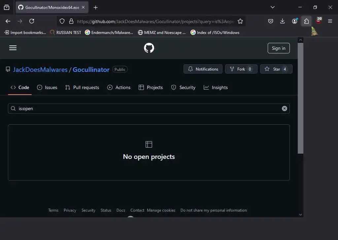338x240 pixels.
Task: Click Do not share my personal information
Action: [x=214, y=210]
